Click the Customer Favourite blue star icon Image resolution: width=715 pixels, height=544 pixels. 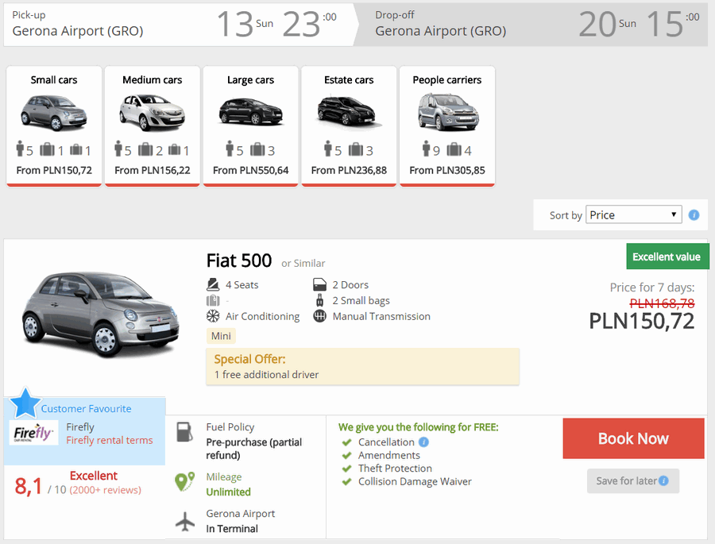25,403
